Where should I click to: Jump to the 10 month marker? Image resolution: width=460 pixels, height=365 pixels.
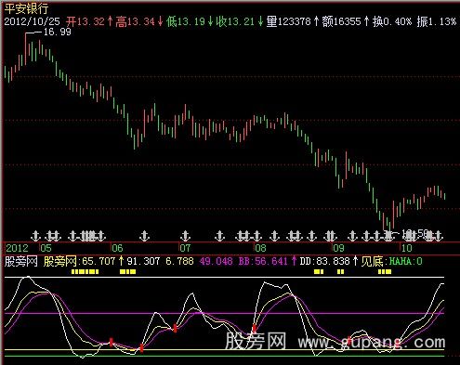click(407, 248)
